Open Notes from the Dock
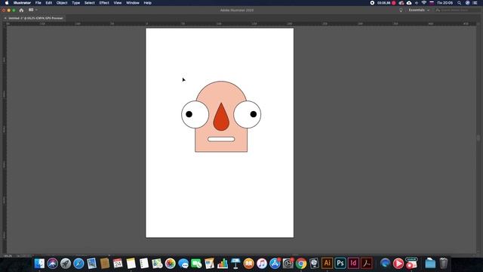This screenshot has height=272, width=483. tap(131, 264)
